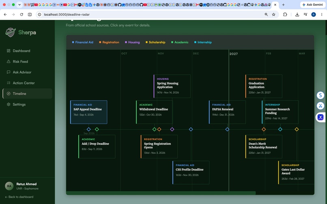327x204 pixels.
Task: Click the green Add/Drop timeline diamond
Action: tap(97, 129)
